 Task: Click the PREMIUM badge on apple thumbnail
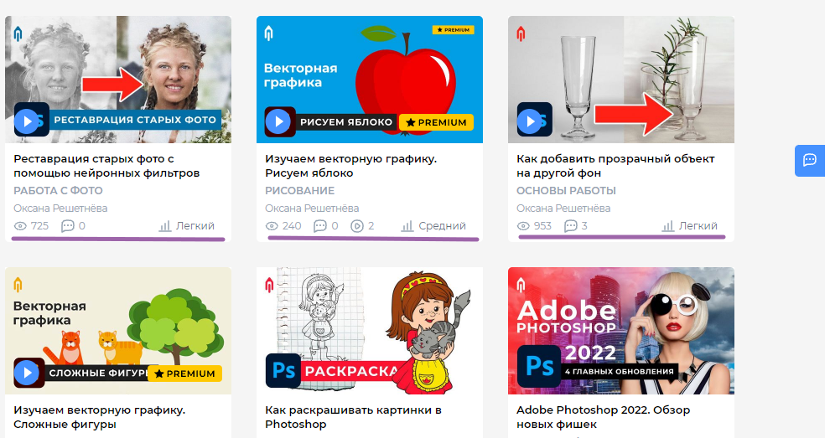point(436,122)
